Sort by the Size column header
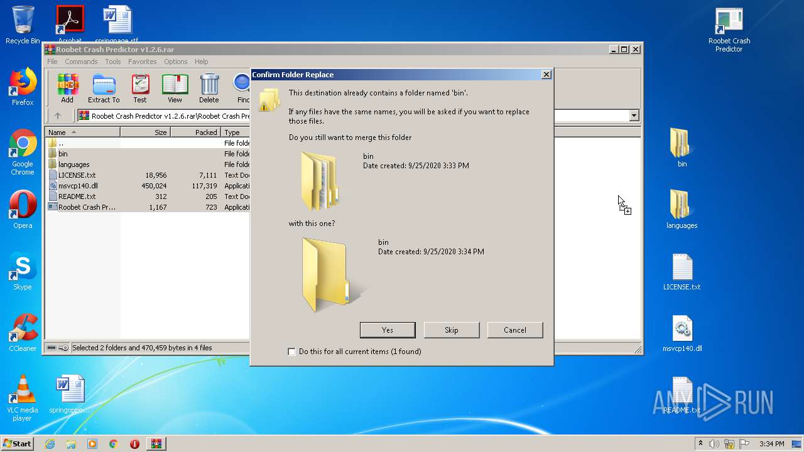The height and width of the screenshot is (452, 804). 145,132
